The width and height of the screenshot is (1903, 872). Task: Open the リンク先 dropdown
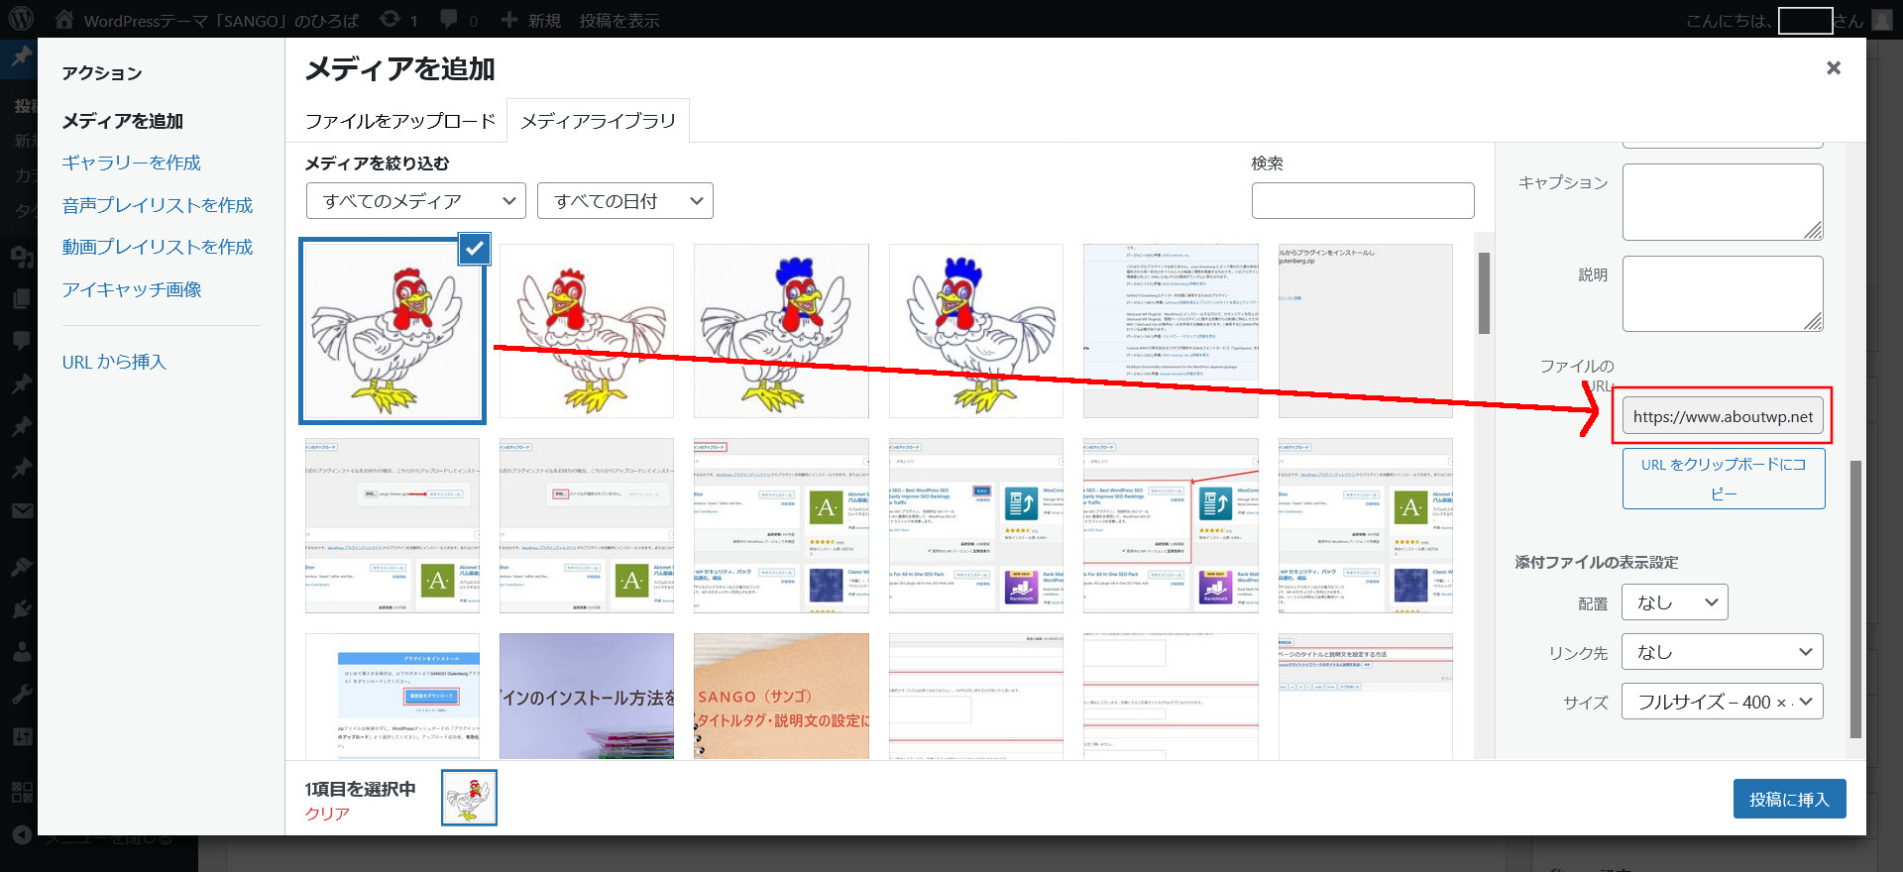1722,652
